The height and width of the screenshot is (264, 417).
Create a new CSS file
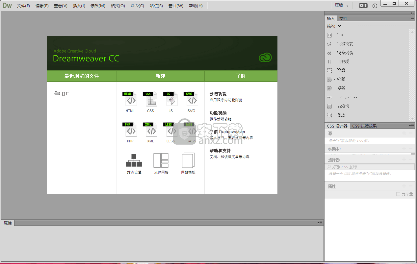(x=150, y=102)
